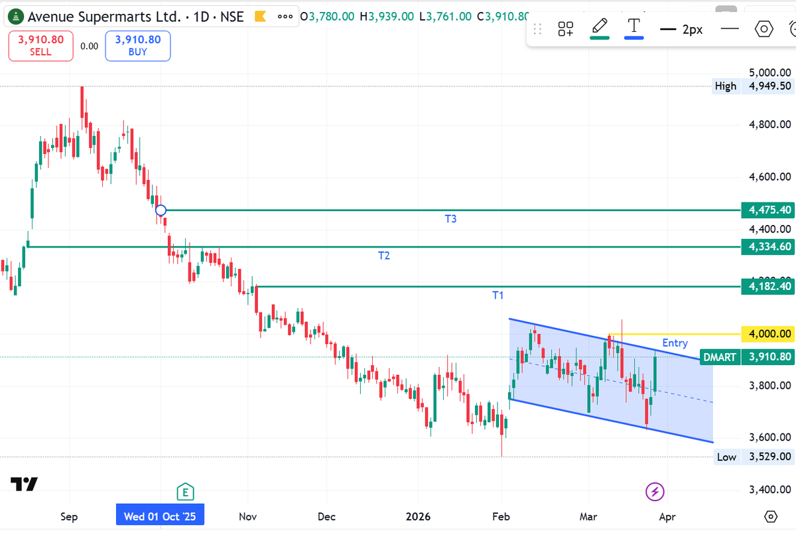The width and height of the screenshot is (796, 533).
Task: Click the purple lightning event marker
Action: (655, 492)
